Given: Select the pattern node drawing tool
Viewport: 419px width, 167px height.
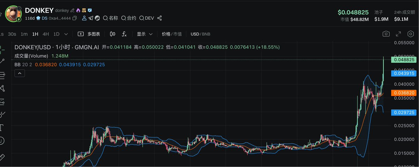Looking at the screenshot, I should coord(2,88).
